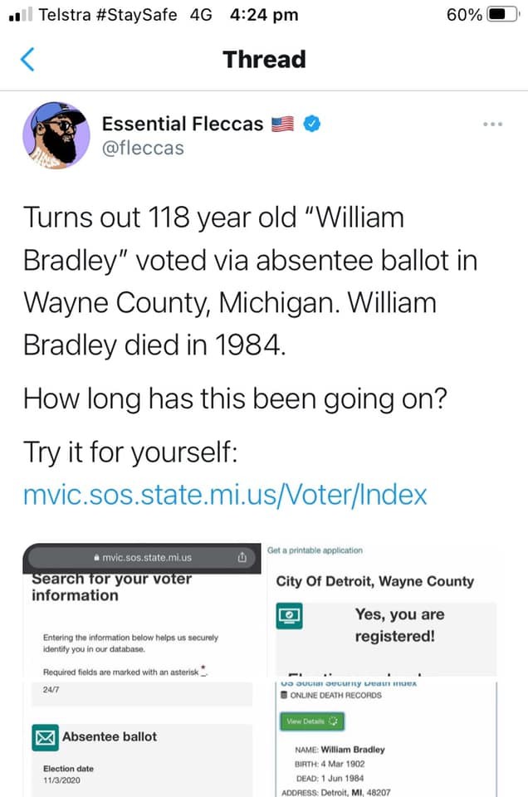Screen dimensions: 528x797
Task: Tap the share icon in the address bar
Action: (242, 557)
